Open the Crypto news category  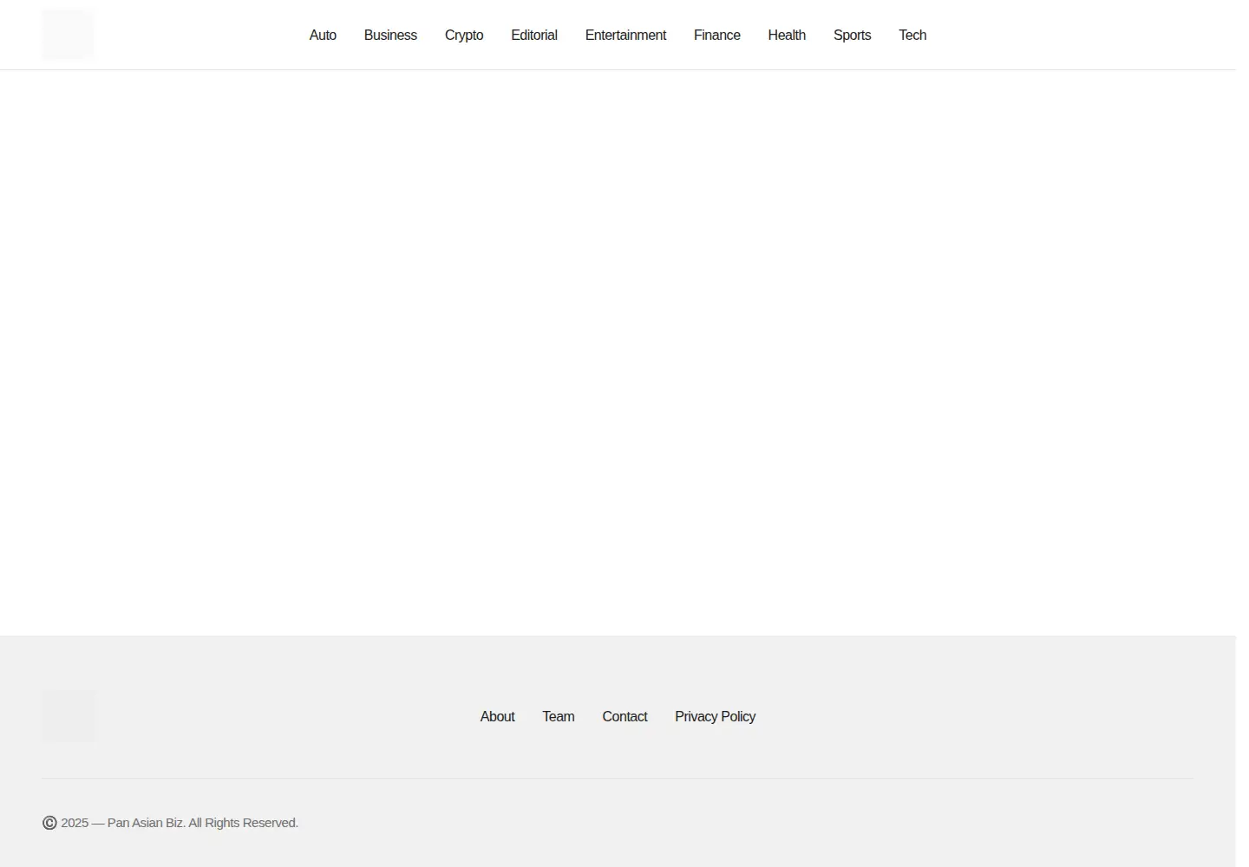tap(464, 35)
